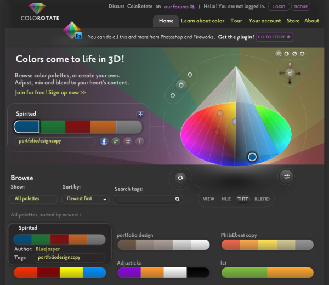This screenshot has height=285, width=329.
Task: Click the red color marker on the cone
Action: pyautogui.click(x=217, y=132)
